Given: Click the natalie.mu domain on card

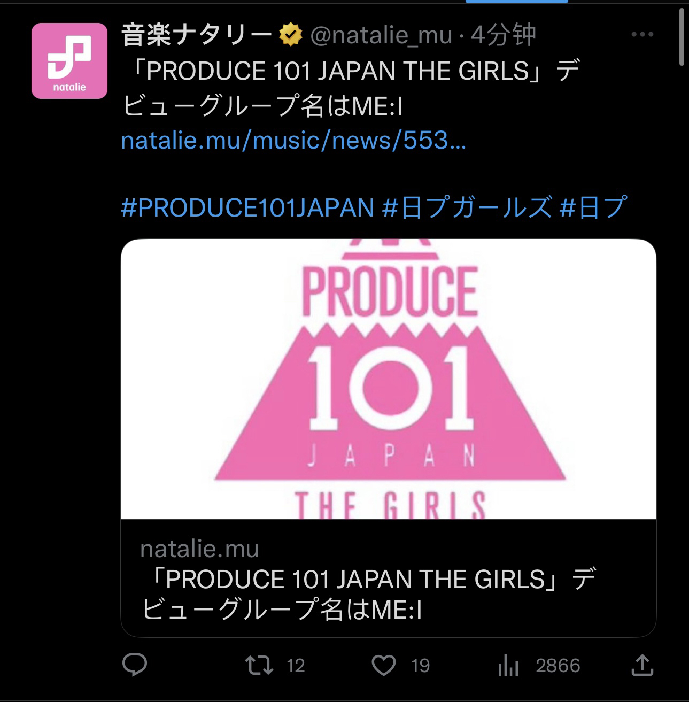Looking at the screenshot, I should click(x=199, y=549).
